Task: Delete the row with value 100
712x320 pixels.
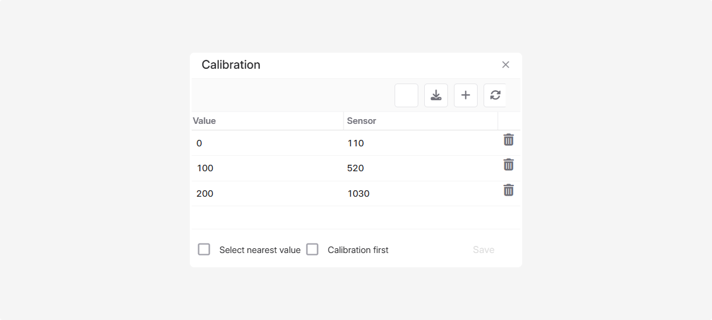Action: (x=508, y=165)
